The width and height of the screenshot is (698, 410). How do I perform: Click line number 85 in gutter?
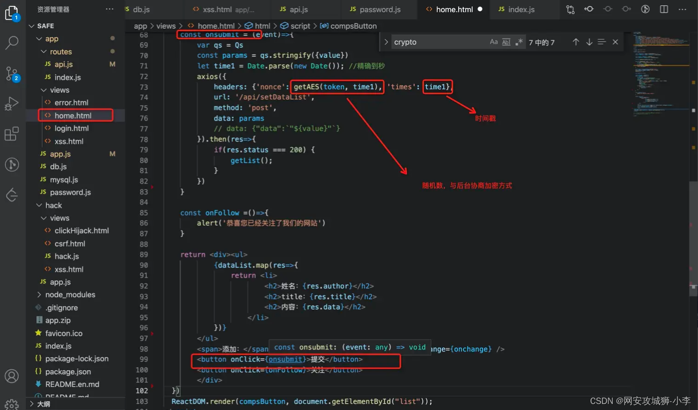pyautogui.click(x=143, y=213)
